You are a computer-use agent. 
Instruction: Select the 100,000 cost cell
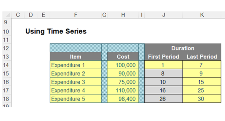pos(123,65)
